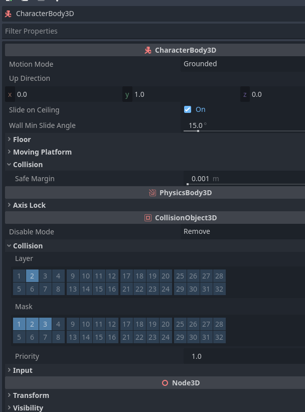The width and height of the screenshot is (305, 412).
Task: Enable bit 4 in the collision Mask grid
Action: coord(58,324)
